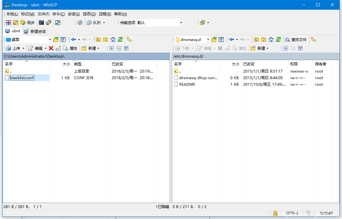Click the keep remote directory up to date icon
This screenshot has height=219, width=342.
point(58,23)
